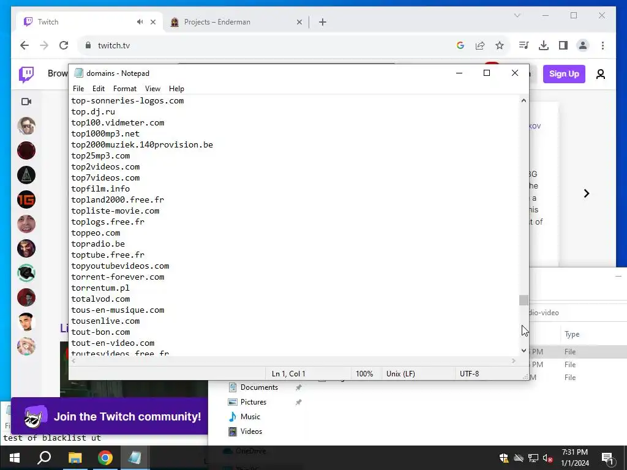
Task: Open the dark red circle channel avatar
Action: [26, 151]
